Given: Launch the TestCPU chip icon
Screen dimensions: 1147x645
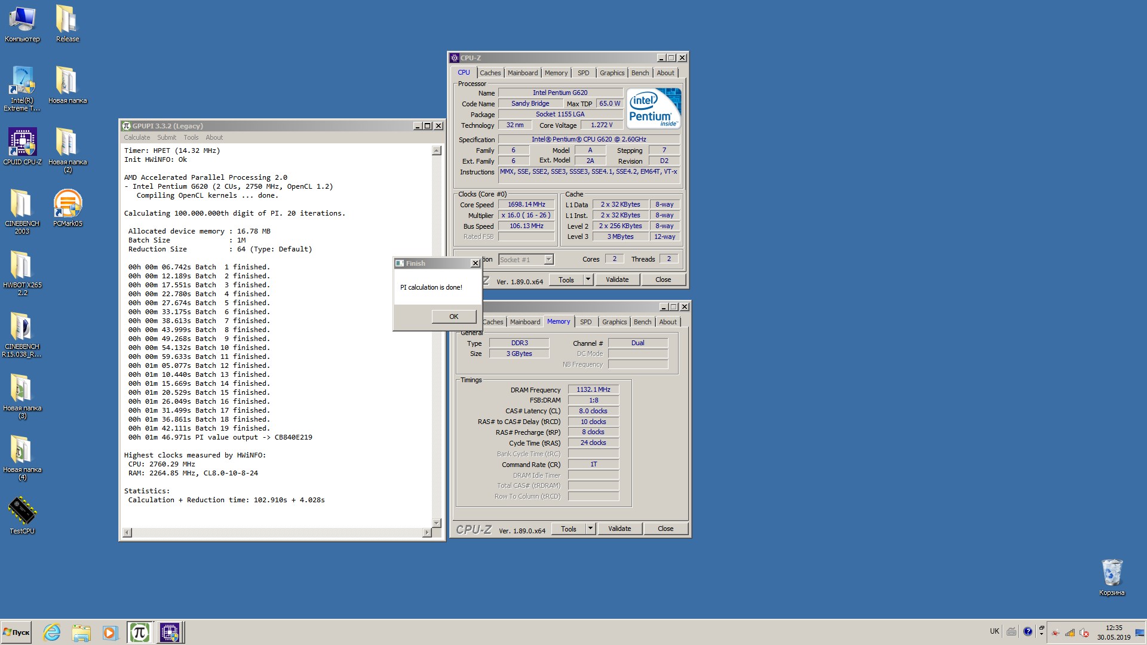Looking at the screenshot, I should tap(22, 515).
